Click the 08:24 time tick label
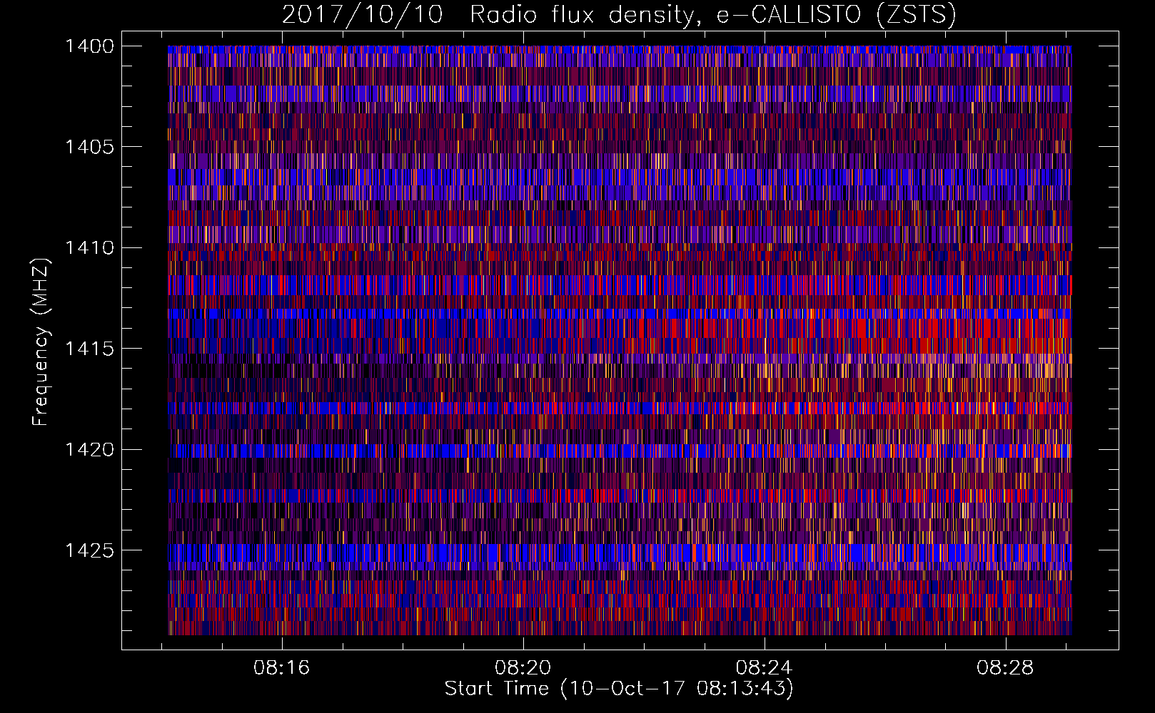This screenshot has width=1155, height=713. [x=765, y=668]
